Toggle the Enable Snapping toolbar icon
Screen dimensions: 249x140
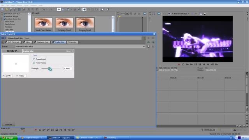[59, 9]
